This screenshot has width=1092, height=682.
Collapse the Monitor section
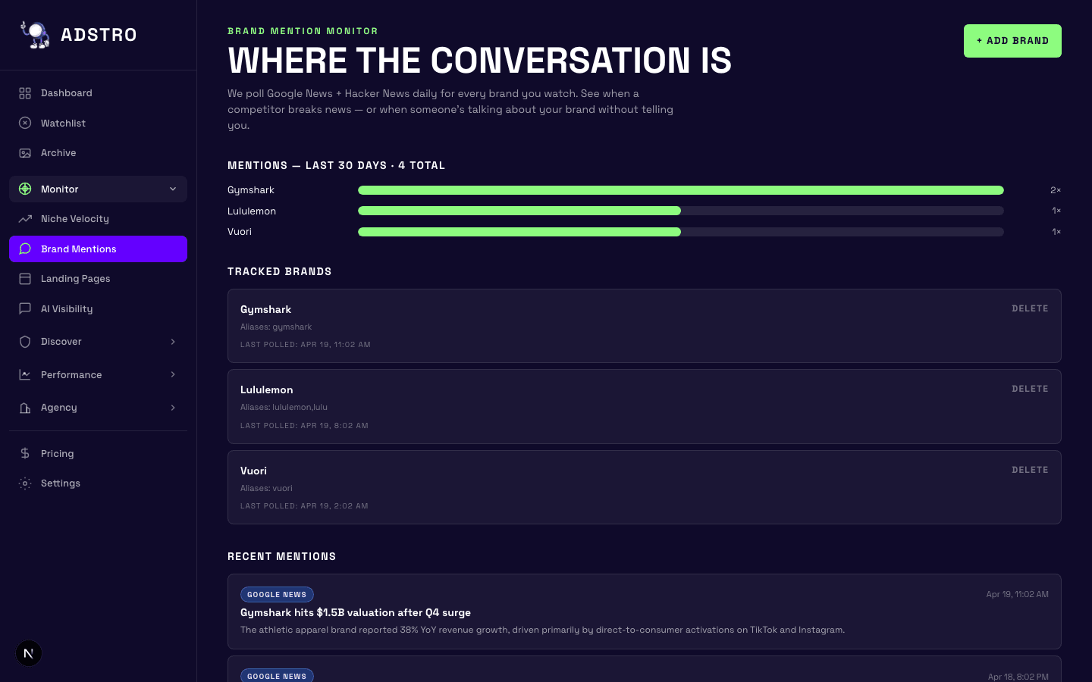(x=173, y=189)
